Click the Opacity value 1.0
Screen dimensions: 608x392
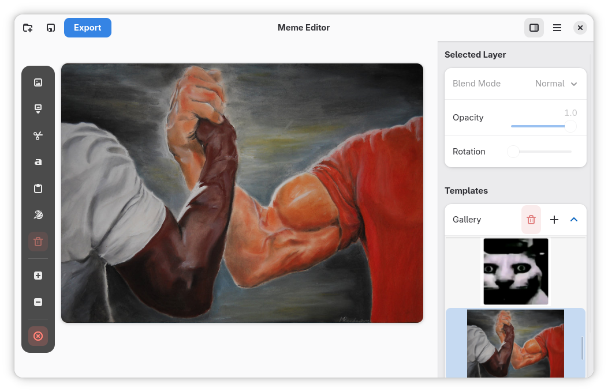click(x=570, y=113)
